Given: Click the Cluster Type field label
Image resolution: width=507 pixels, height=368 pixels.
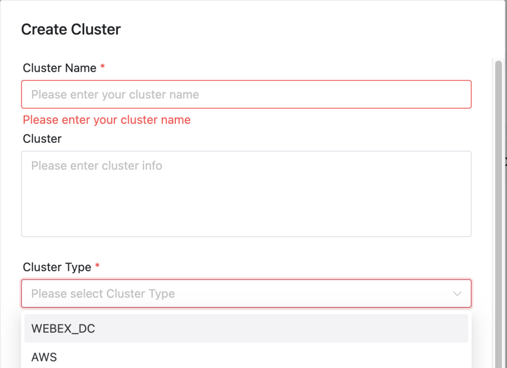Looking at the screenshot, I should 57,268.
